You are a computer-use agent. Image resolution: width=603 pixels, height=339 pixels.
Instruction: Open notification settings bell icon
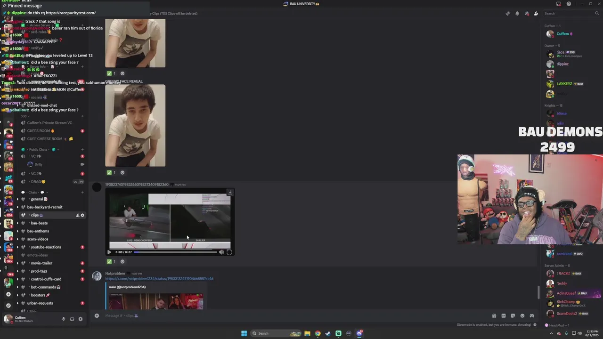(x=517, y=13)
